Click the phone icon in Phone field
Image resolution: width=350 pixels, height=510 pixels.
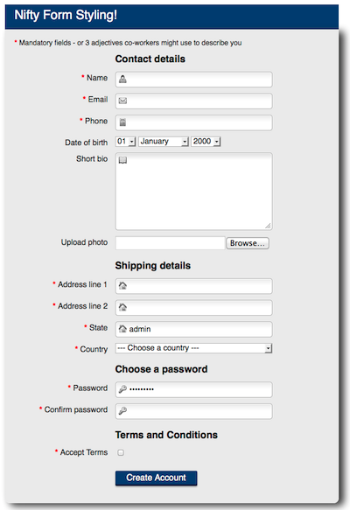tap(122, 122)
